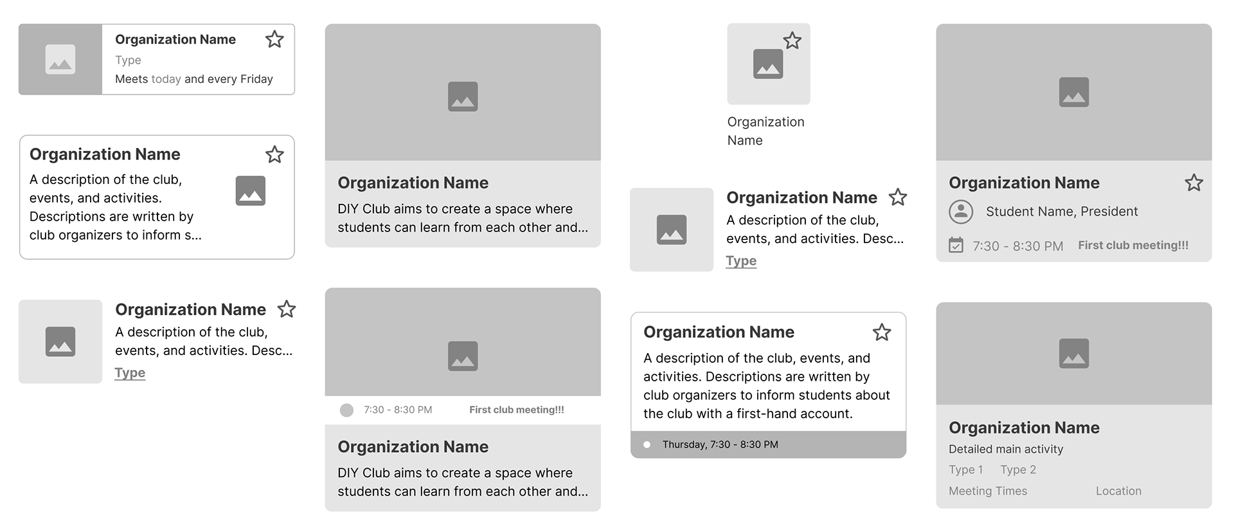Open the large image above 'Detailed main activity'

click(1074, 353)
